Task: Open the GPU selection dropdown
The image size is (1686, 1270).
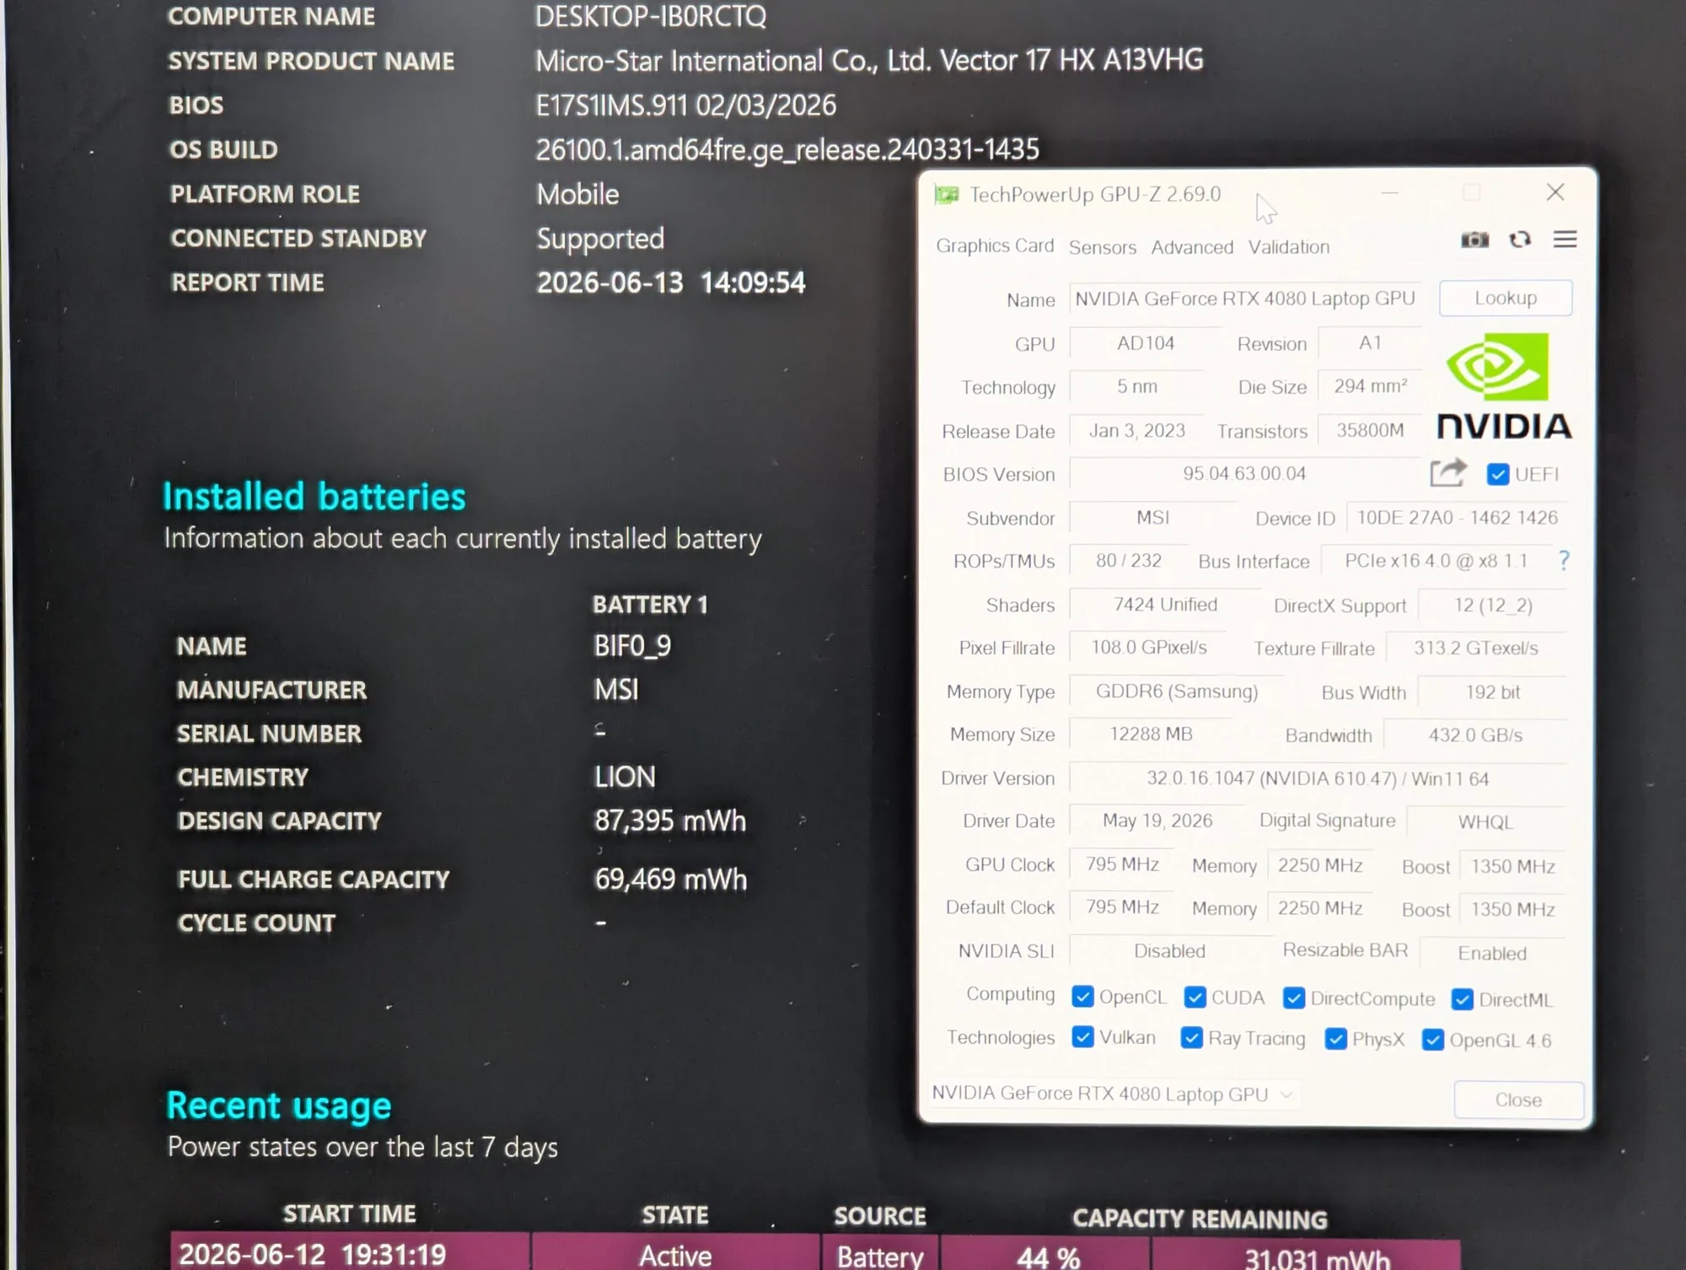Action: [1114, 1094]
